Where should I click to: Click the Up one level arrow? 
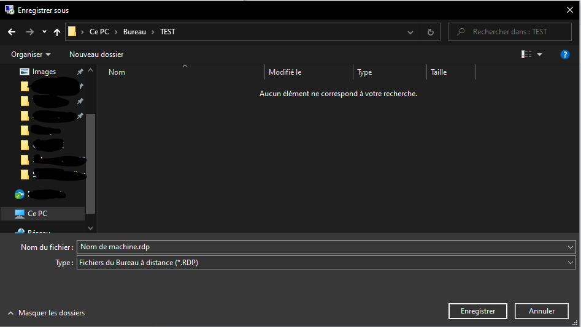point(57,32)
